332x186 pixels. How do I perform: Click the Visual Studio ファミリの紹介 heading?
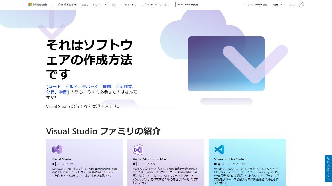coord(103,131)
